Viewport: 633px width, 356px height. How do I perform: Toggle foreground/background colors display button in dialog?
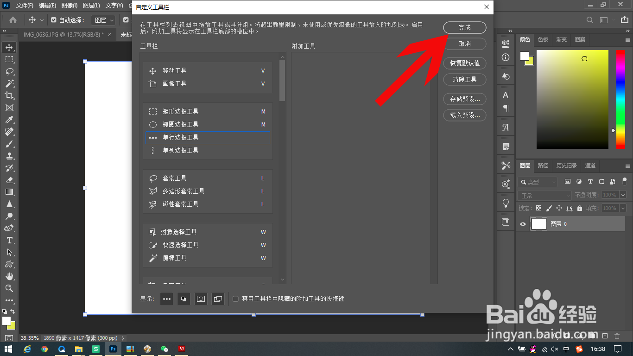pyautogui.click(x=184, y=299)
